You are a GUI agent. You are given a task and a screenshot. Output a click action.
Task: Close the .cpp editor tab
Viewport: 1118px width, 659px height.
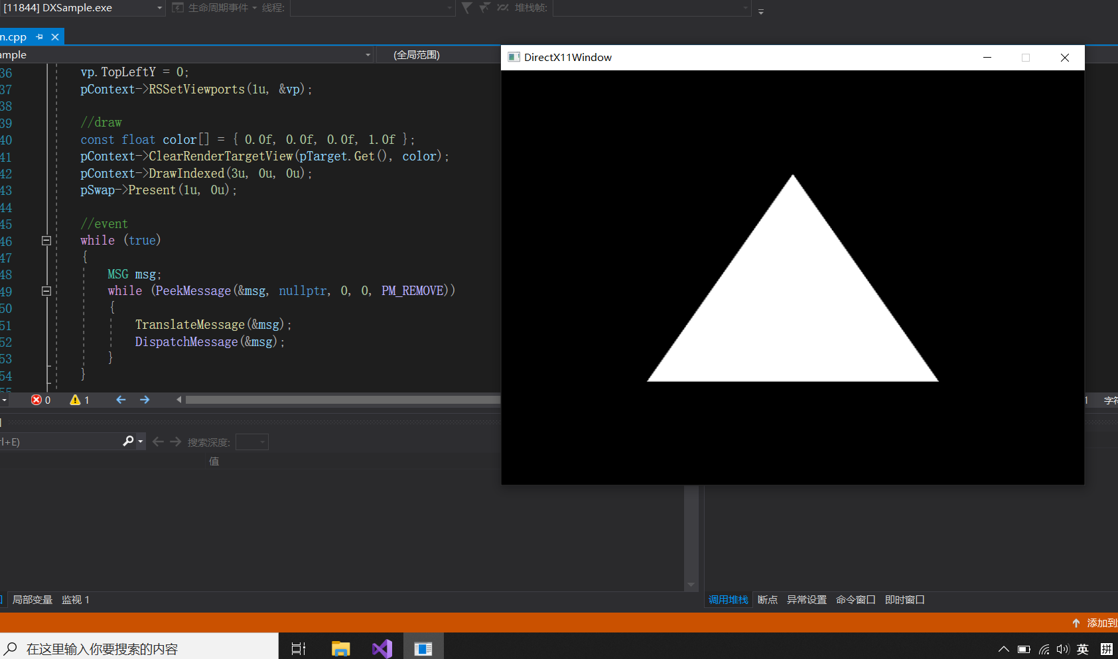click(55, 37)
